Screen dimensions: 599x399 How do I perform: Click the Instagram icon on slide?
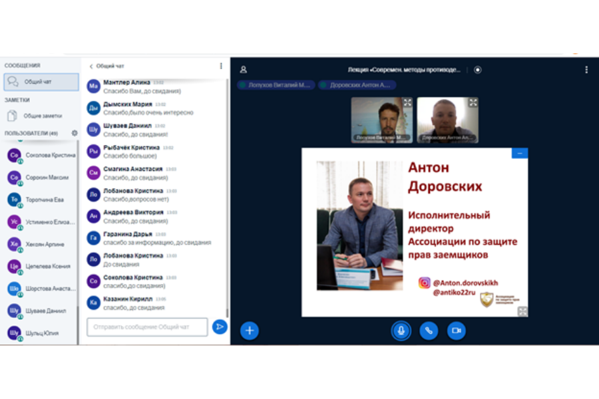424,283
